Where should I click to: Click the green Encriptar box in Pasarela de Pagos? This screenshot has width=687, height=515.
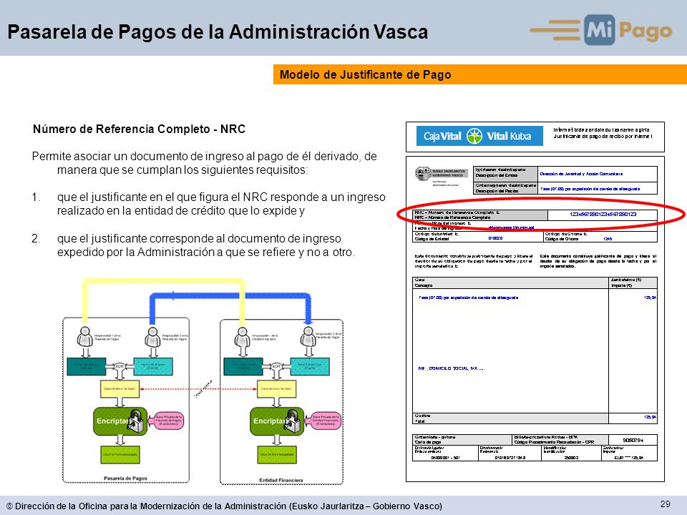(x=120, y=421)
